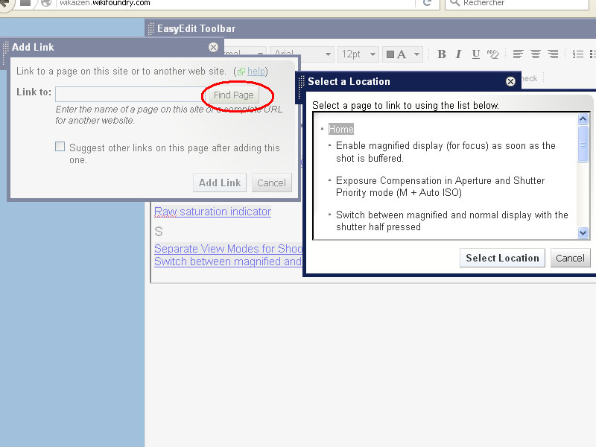Enable 'Suggest other links on this page' checkbox
596x447 pixels.
pos(60,147)
